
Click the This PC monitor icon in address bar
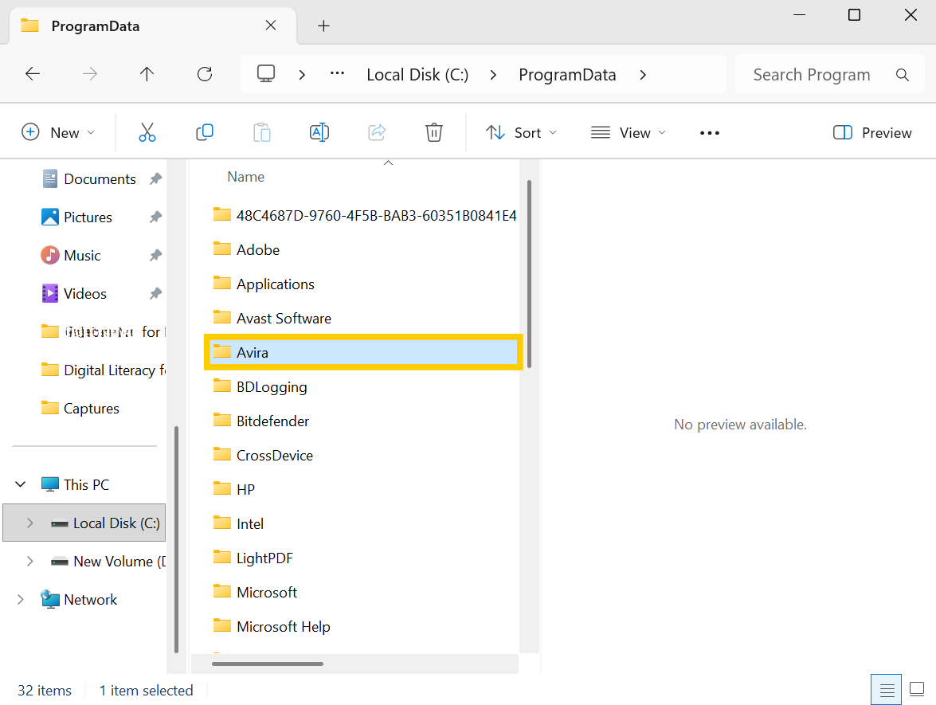(x=265, y=73)
